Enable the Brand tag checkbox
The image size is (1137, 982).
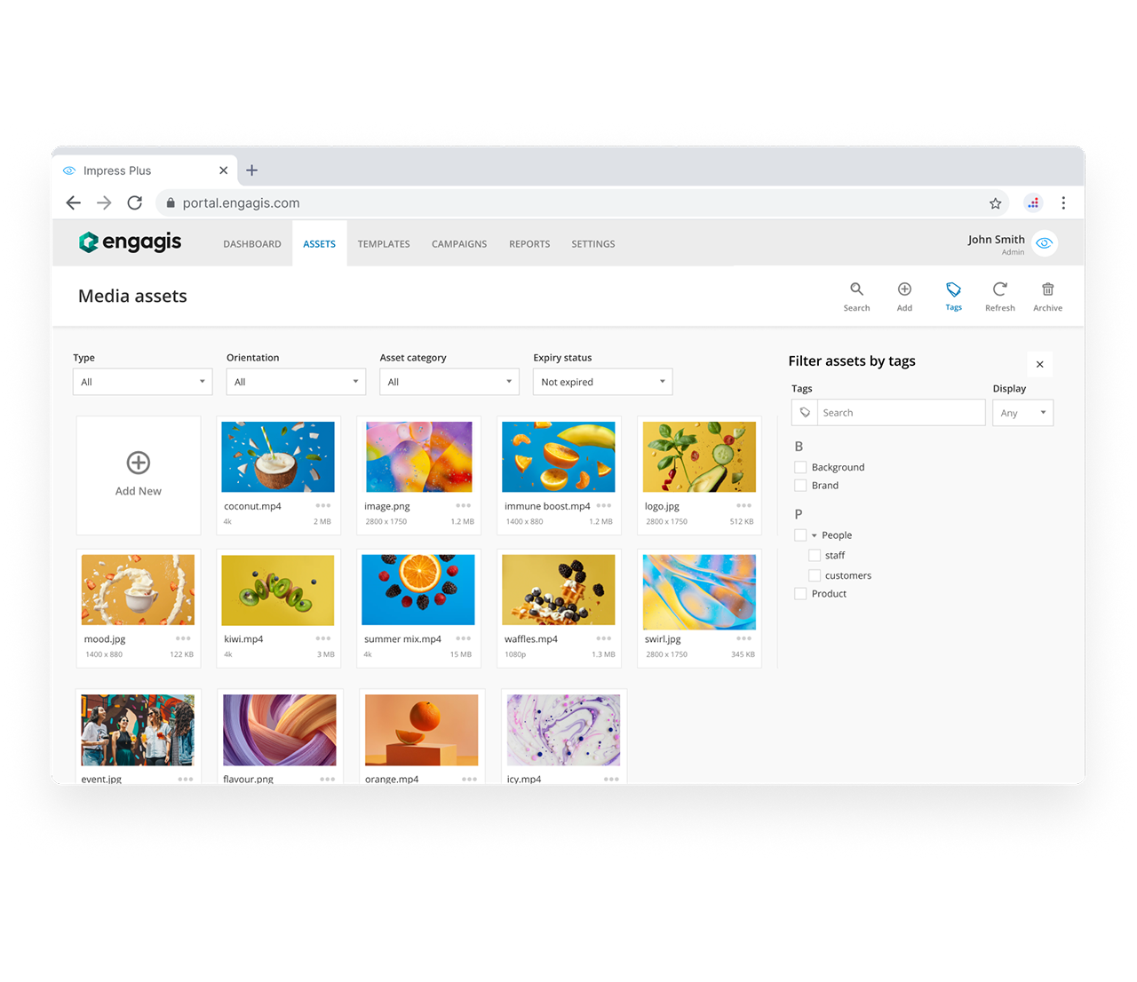[800, 486]
